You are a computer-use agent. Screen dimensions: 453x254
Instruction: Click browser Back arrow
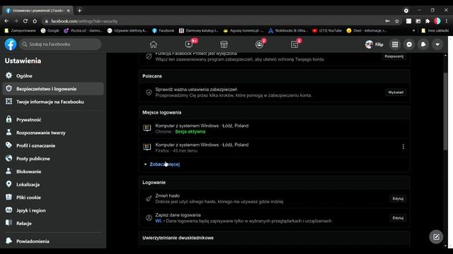(x=6, y=21)
